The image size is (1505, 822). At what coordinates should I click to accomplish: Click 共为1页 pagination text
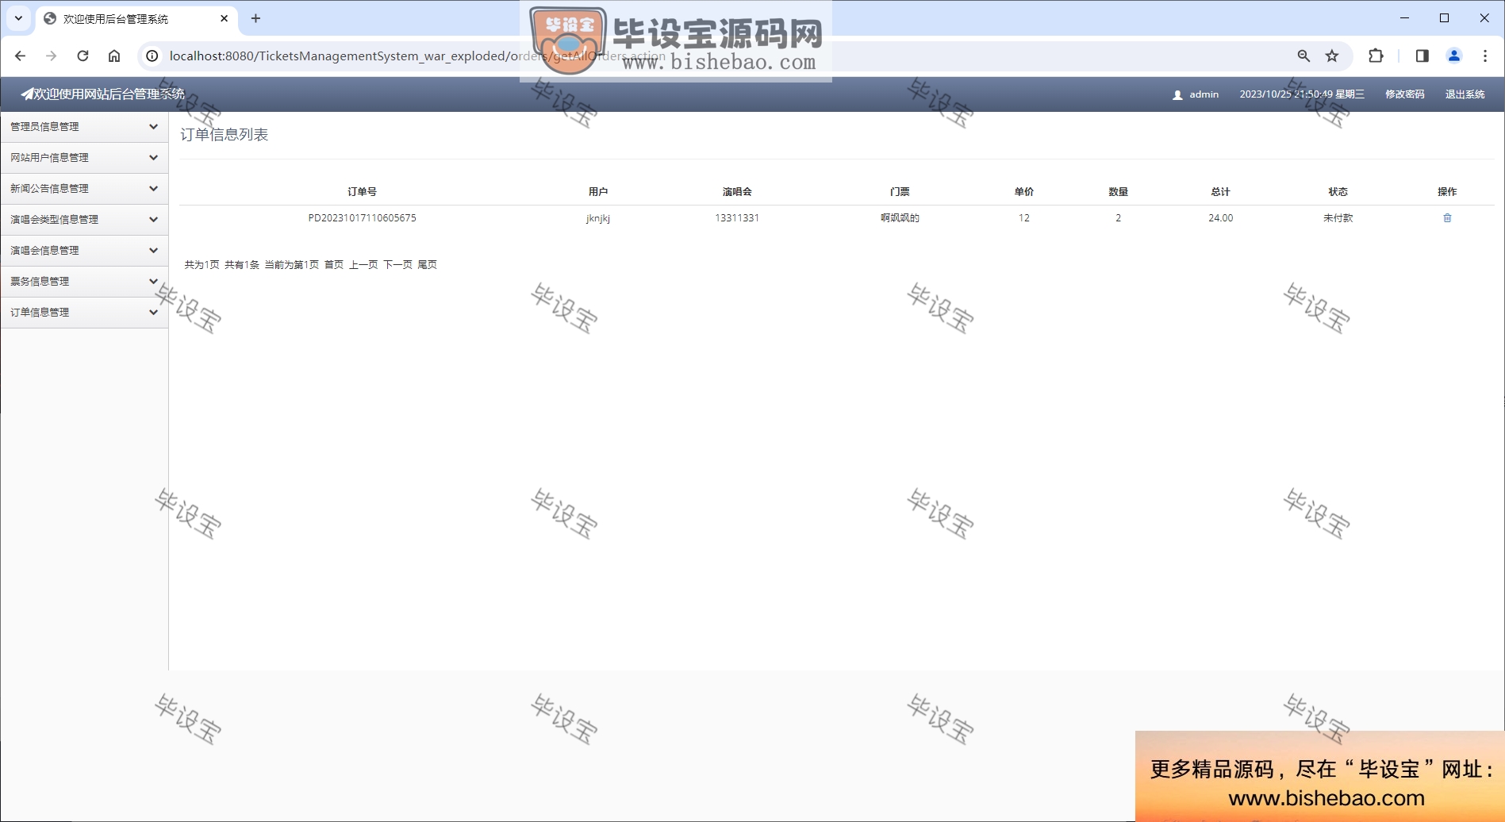202,265
